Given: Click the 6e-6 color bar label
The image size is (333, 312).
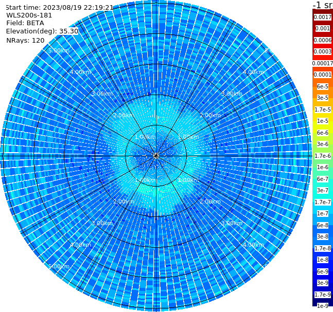Looking at the screenshot, I should click(323, 133).
